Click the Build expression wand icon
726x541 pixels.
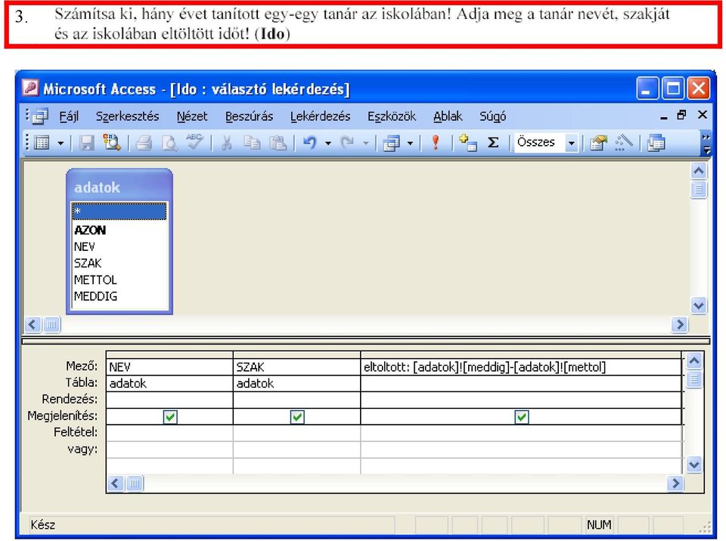click(624, 143)
